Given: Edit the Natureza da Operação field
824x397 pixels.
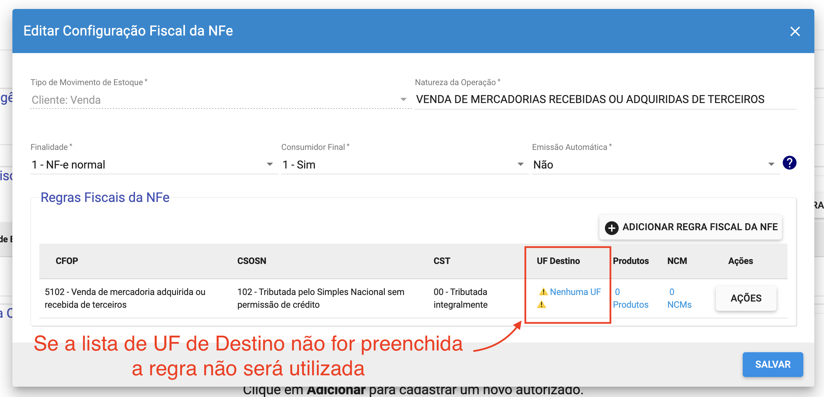Looking at the screenshot, I should coord(605,100).
